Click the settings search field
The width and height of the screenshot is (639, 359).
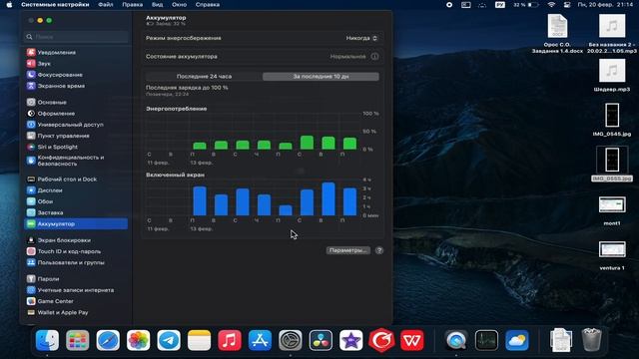pos(76,37)
